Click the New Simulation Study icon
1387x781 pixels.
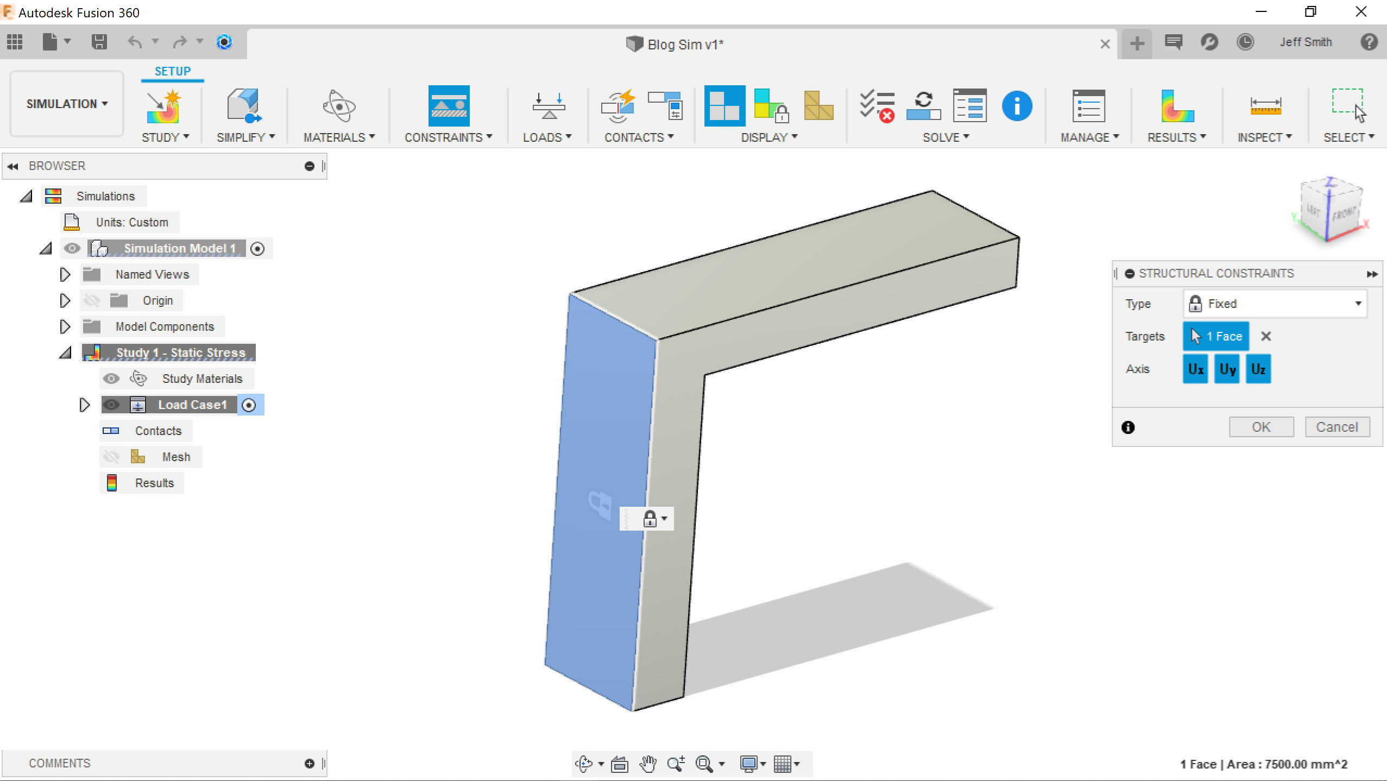(x=163, y=105)
